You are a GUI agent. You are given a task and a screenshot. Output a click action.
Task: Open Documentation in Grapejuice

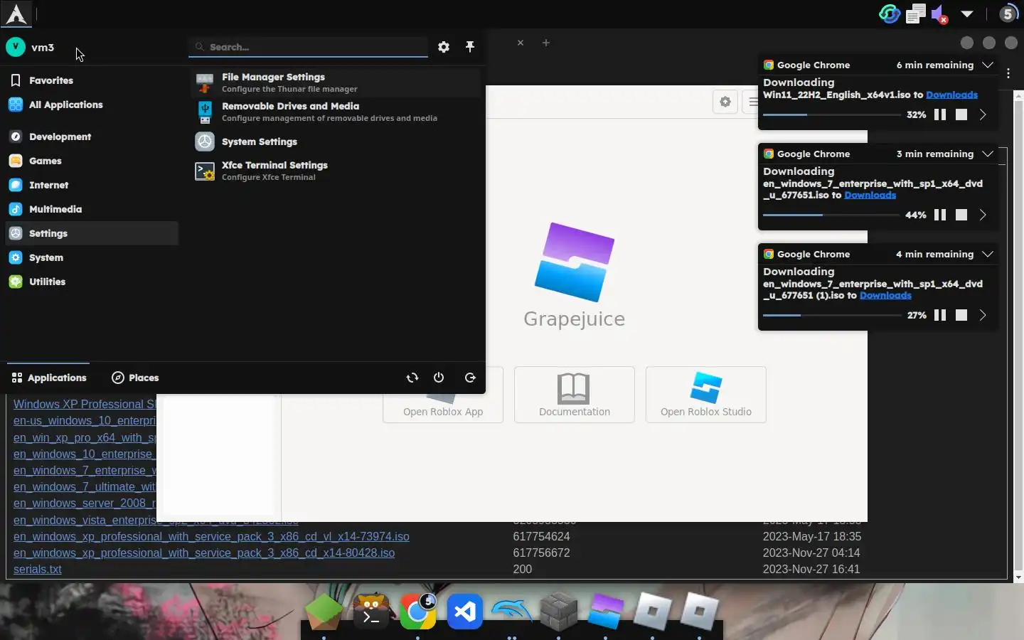pos(575,395)
